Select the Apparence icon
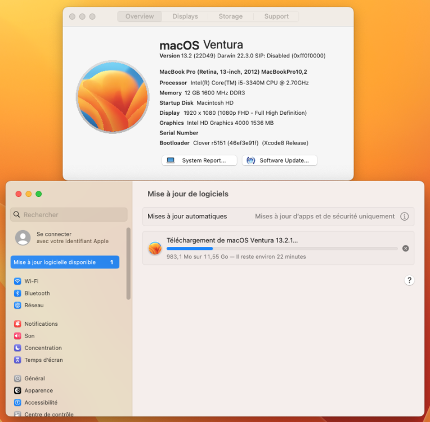The image size is (430, 422). (x=17, y=390)
